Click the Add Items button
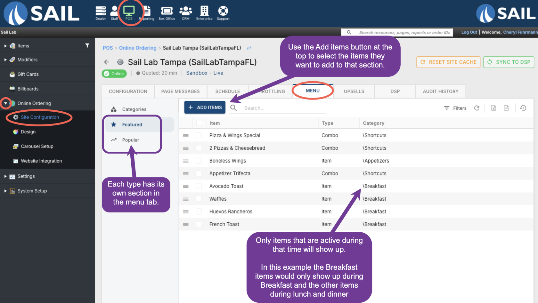 tap(205, 108)
